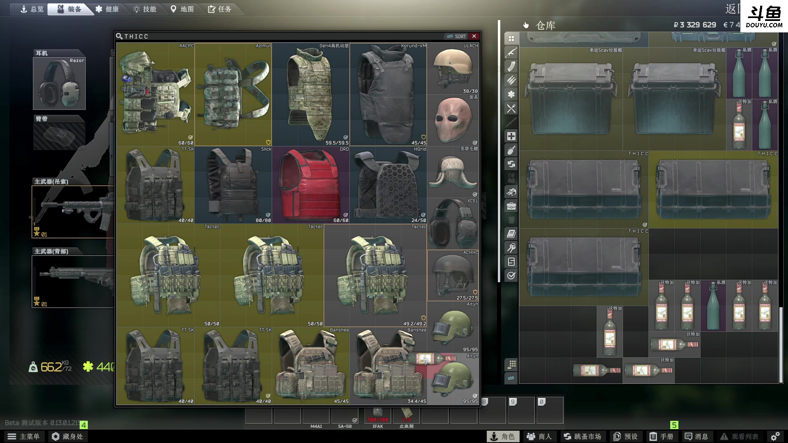The height and width of the screenshot is (443, 788).
Task: Filter stash by food fork-and-knife icon
Action: click(x=511, y=108)
